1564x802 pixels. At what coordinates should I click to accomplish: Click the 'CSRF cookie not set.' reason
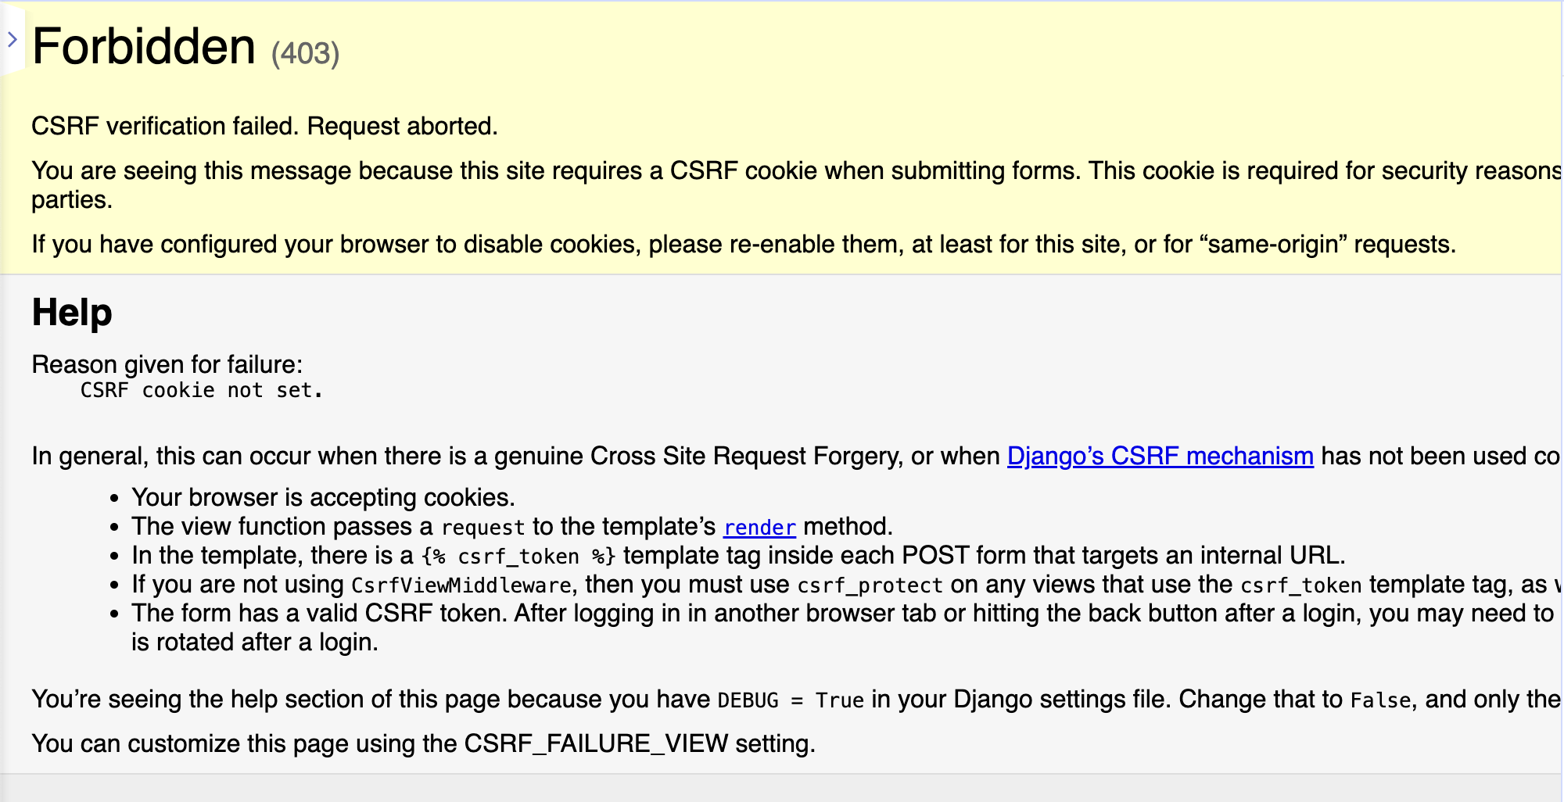tap(202, 390)
